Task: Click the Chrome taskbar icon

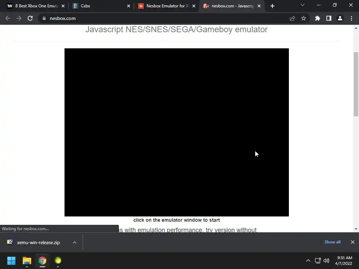Action: (42, 261)
